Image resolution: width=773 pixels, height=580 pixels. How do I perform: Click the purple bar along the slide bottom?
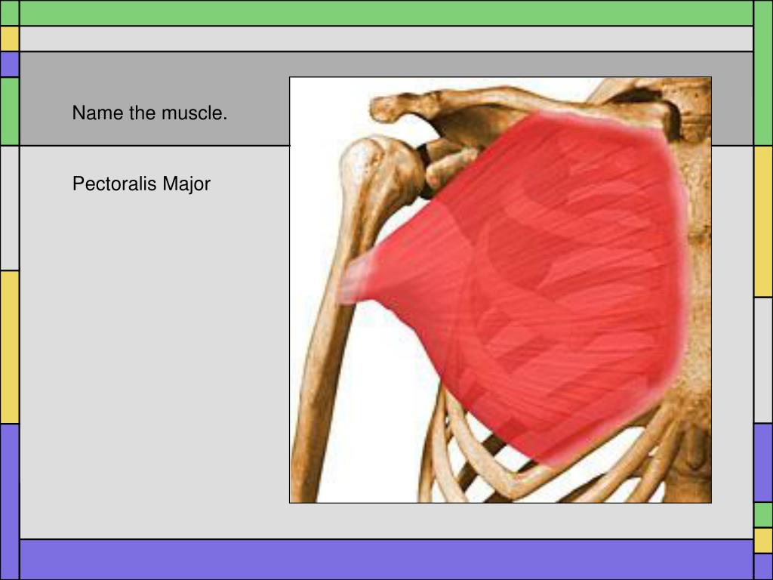pos(386,560)
